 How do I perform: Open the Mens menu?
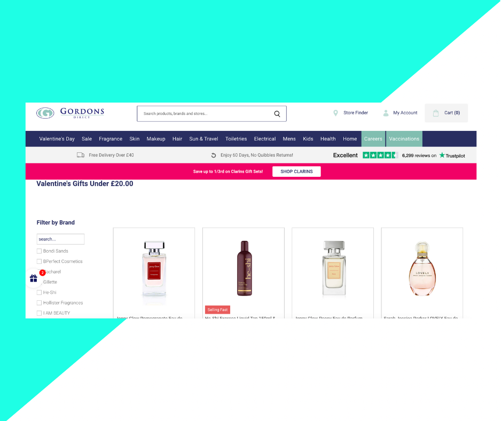point(289,139)
